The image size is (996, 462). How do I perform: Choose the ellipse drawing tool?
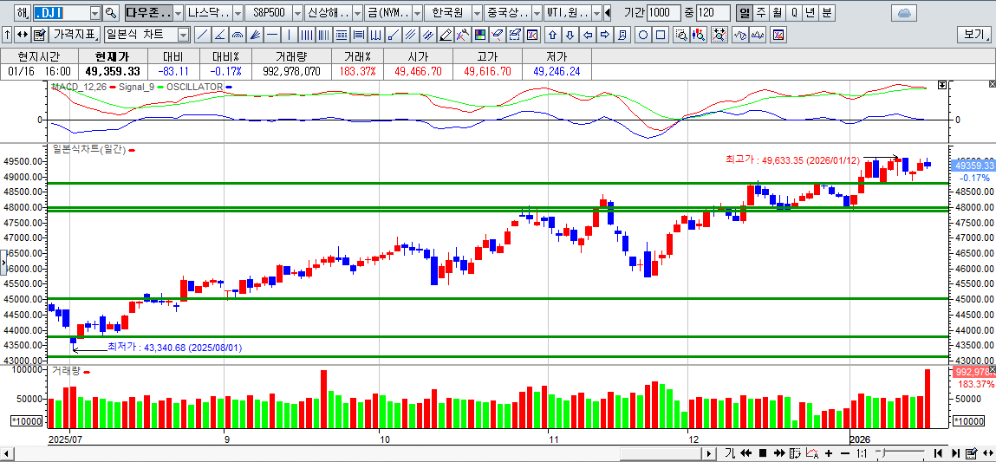(643, 36)
